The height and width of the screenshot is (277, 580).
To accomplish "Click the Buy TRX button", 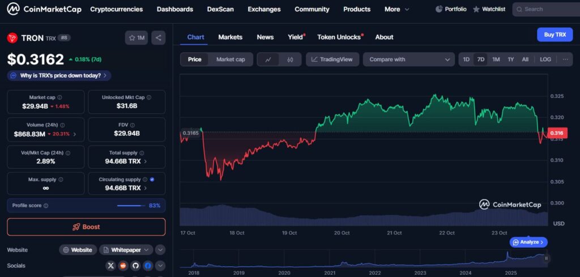I will click(555, 35).
